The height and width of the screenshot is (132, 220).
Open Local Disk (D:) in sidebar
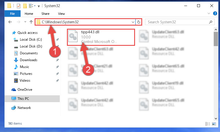pyautogui.click(x=31, y=46)
